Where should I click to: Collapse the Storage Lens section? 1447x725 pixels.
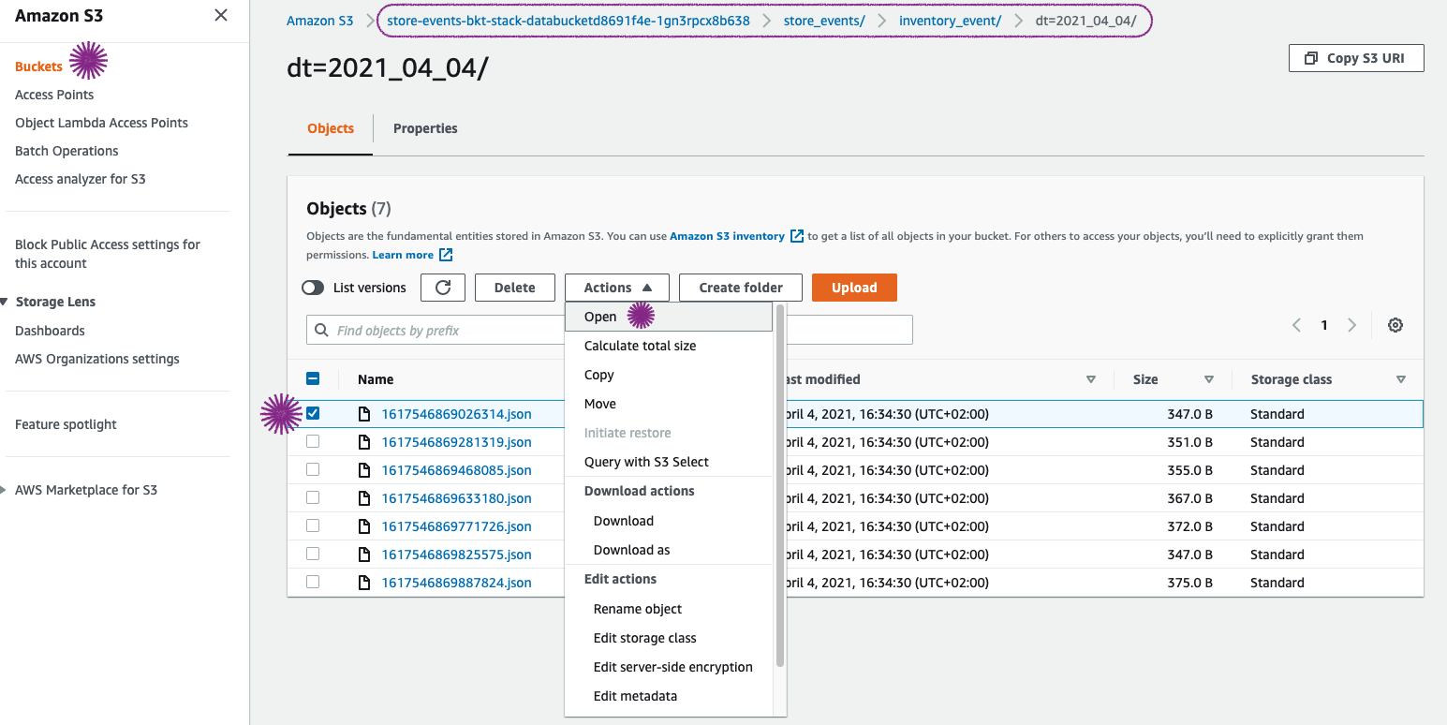point(5,302)
